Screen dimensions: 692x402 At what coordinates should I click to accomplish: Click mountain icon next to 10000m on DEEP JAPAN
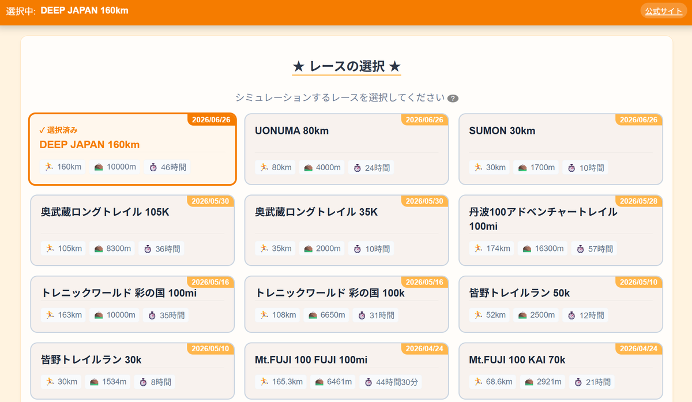click(99, 167)
